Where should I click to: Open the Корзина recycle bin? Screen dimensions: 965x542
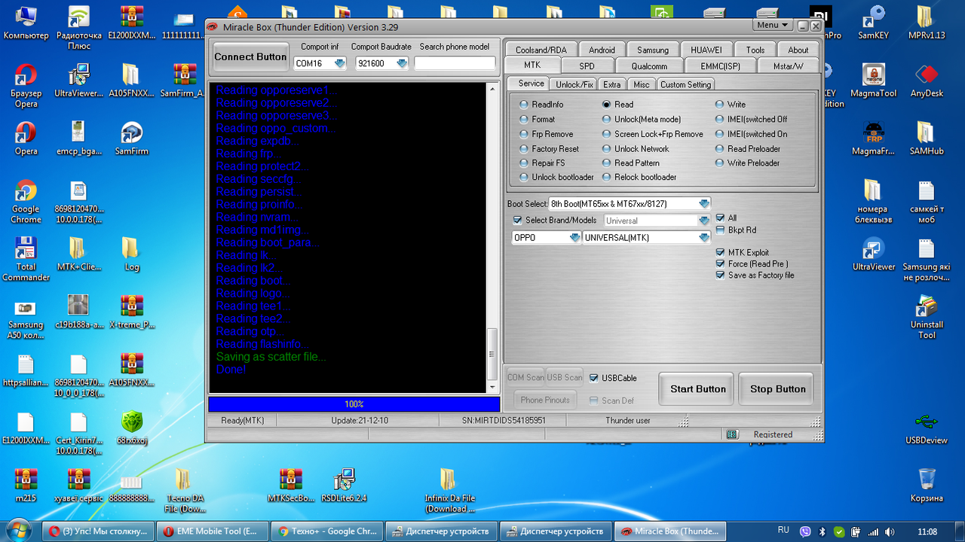click(927, 485)
